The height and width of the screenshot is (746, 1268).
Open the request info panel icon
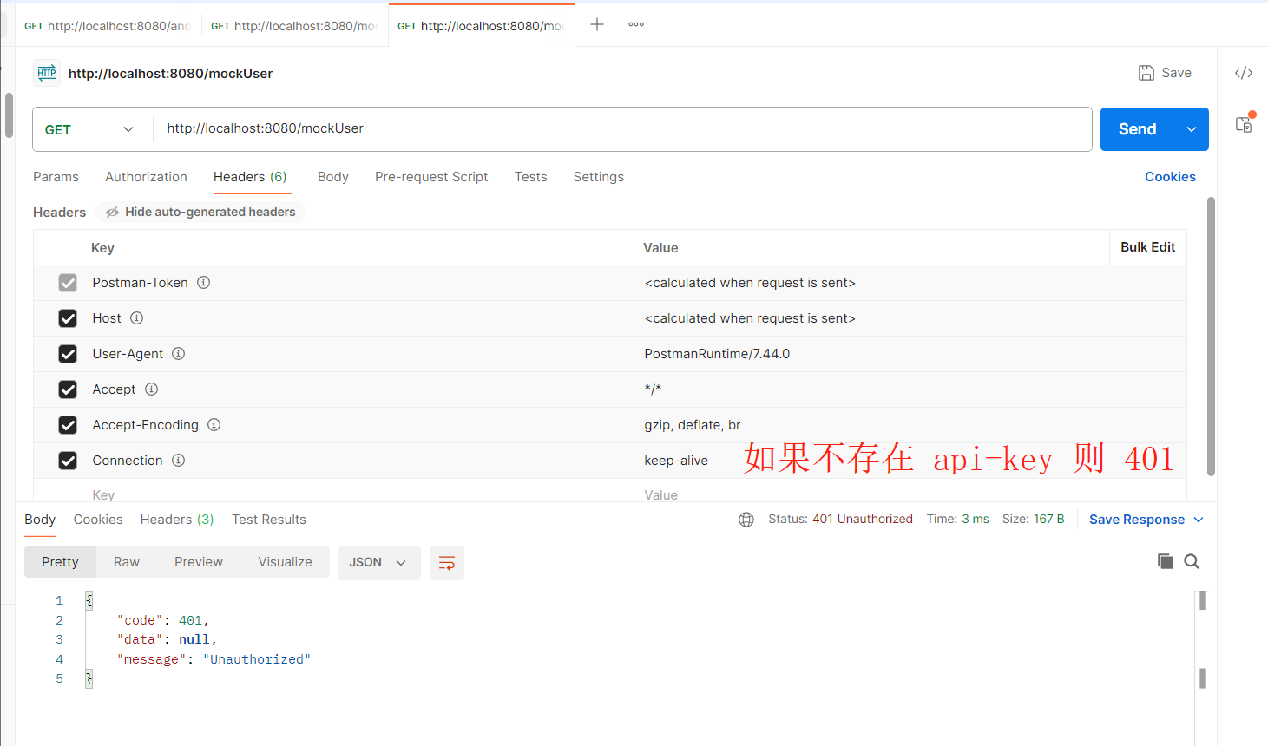click(x=1244, y=124)
